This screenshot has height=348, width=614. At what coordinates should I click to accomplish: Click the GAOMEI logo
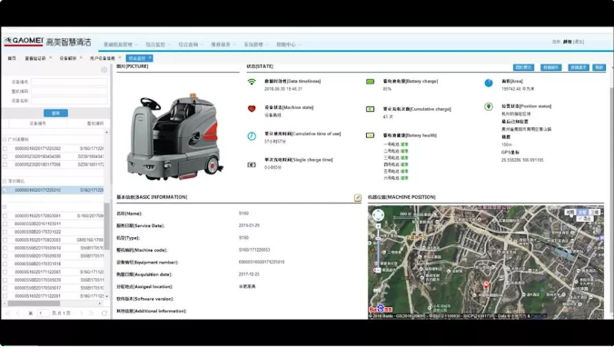point(24,41)
